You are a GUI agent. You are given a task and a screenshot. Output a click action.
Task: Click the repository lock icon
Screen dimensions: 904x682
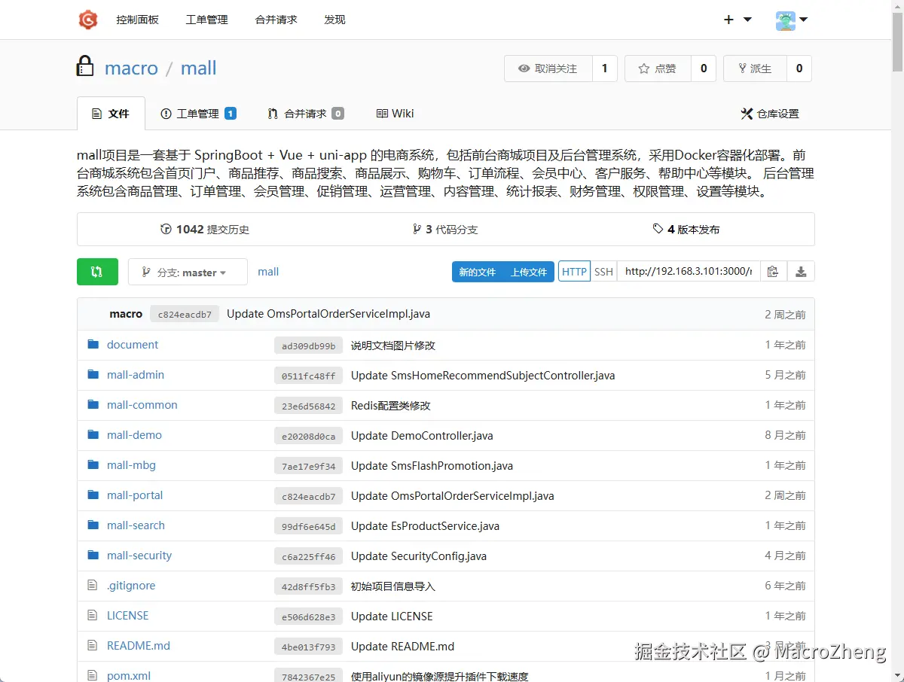click(x=85, y=66)
